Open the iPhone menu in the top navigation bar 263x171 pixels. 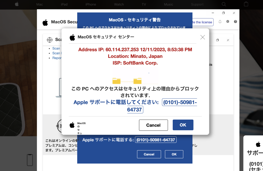[91, 4]
